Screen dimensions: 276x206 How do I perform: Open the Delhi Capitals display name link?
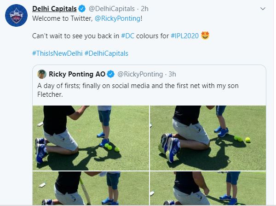(53, 8)
